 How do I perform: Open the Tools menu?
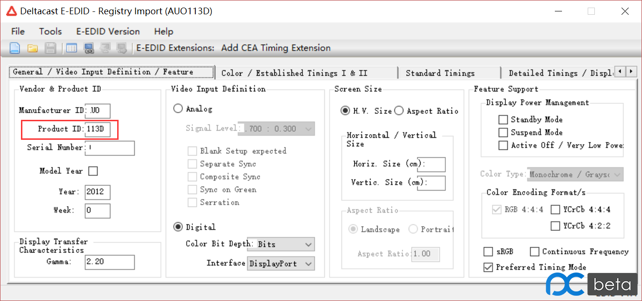pos(50,31)
